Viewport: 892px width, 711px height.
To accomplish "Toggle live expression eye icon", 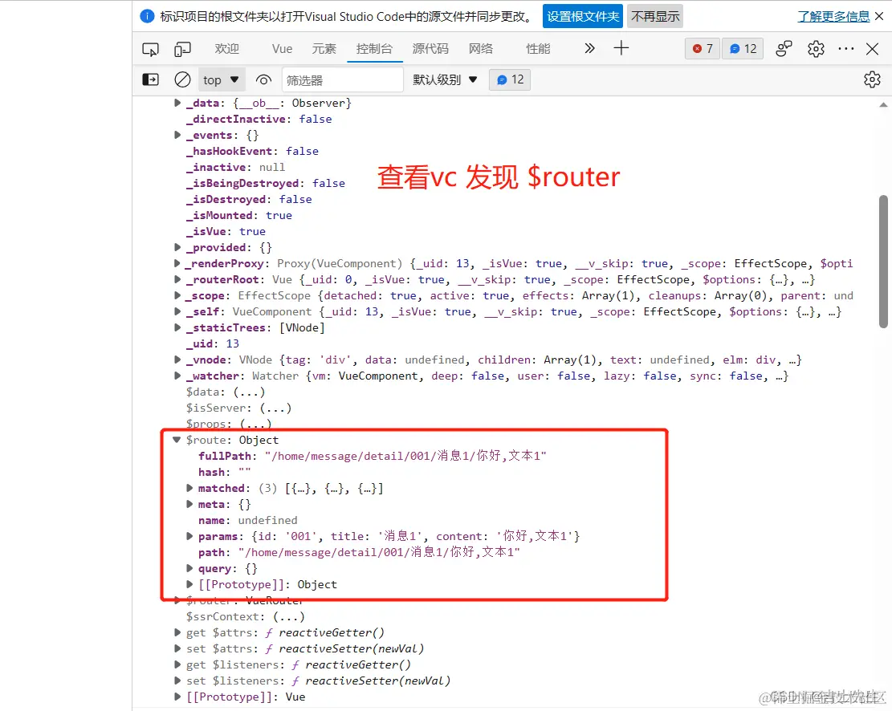I will [x=263, y=79].
